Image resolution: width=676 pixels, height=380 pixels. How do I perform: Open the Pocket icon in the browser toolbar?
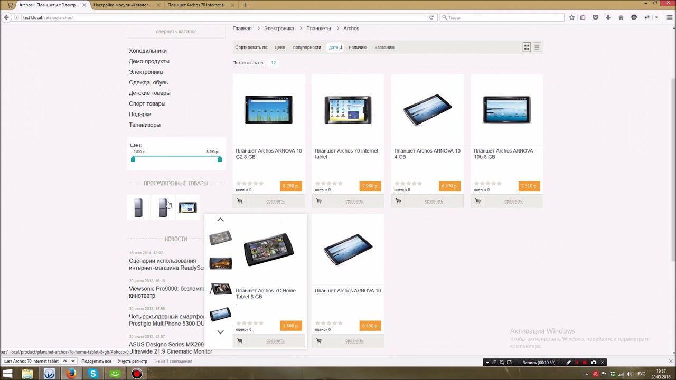[596, 17]
